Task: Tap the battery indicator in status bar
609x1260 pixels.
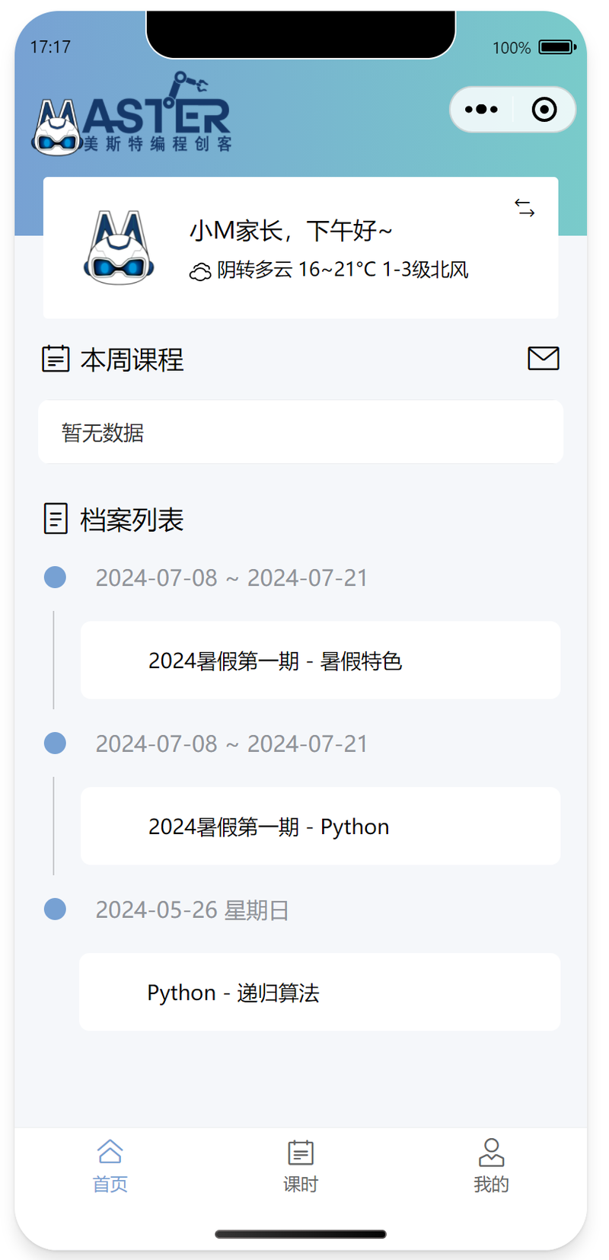Action: [x=558, y=47]
